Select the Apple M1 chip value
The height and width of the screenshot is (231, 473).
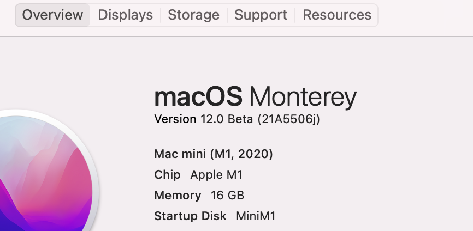tap(216, 175)
